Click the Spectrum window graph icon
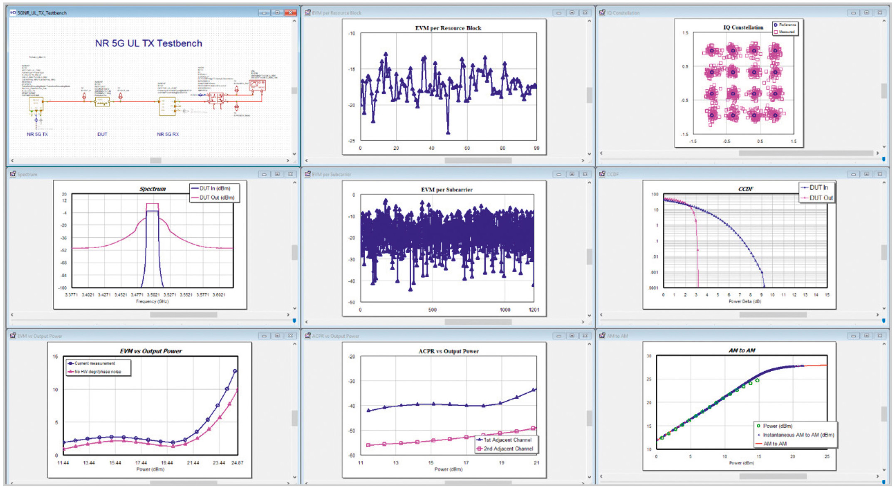The height and width of the screenshot is (488, 894). 13,174
